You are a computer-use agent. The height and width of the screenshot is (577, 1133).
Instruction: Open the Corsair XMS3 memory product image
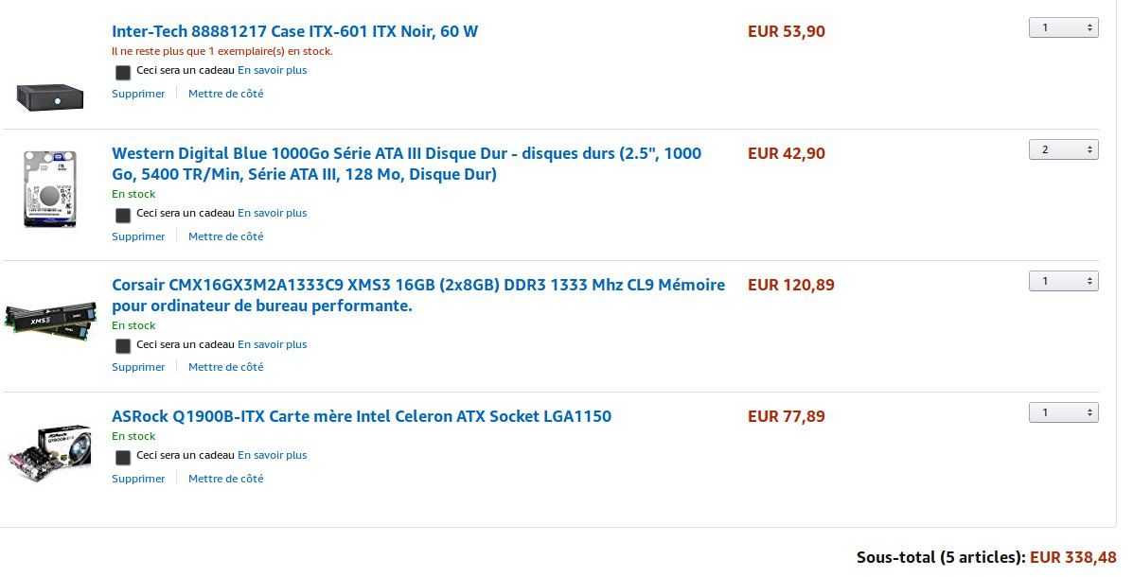coord(50,321)
